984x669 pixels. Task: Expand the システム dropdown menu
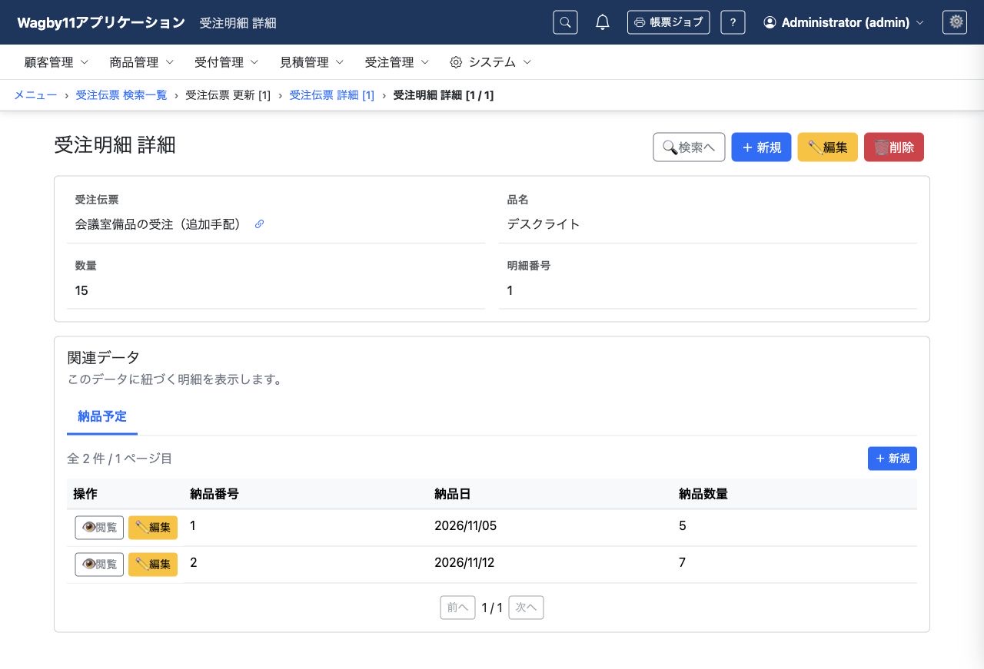[x=490, y=62]
